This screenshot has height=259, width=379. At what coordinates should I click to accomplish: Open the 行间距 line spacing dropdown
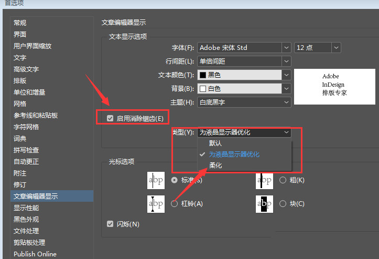click(244, 61)
